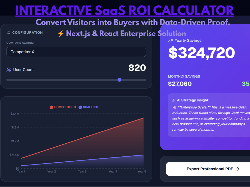Viewport: 250px width, 187px height.
Task: Click the lightning bolt icon in header
Action: point(61,34)
